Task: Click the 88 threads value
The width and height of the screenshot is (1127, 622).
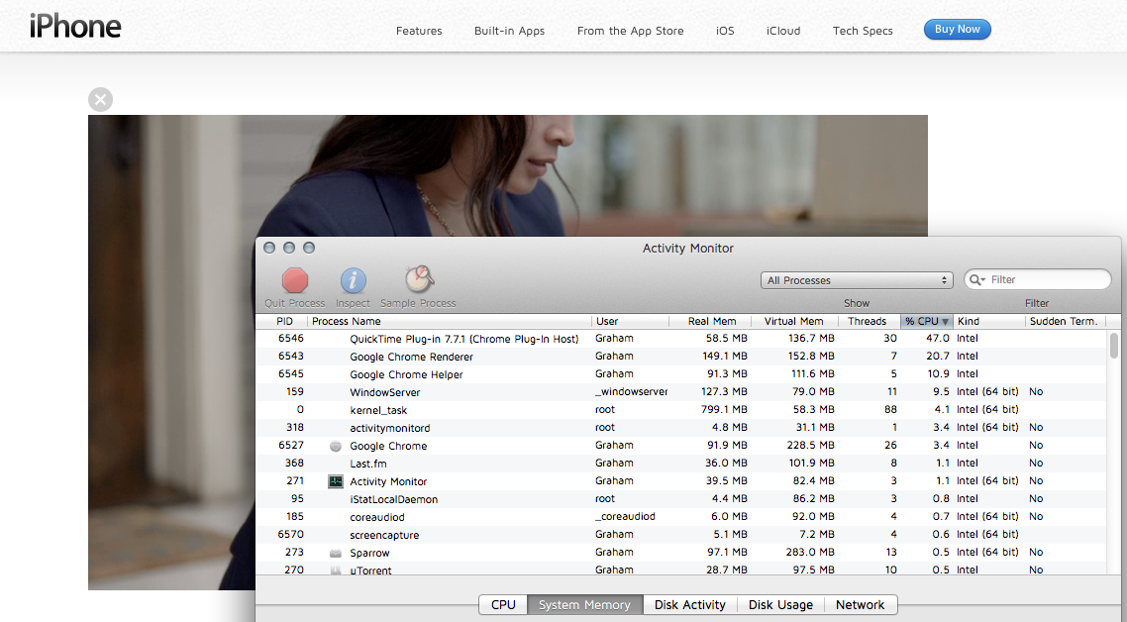Action: [x=890, y=409]
